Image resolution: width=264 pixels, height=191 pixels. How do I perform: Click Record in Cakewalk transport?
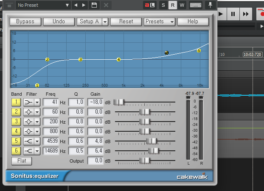(261, 14)
